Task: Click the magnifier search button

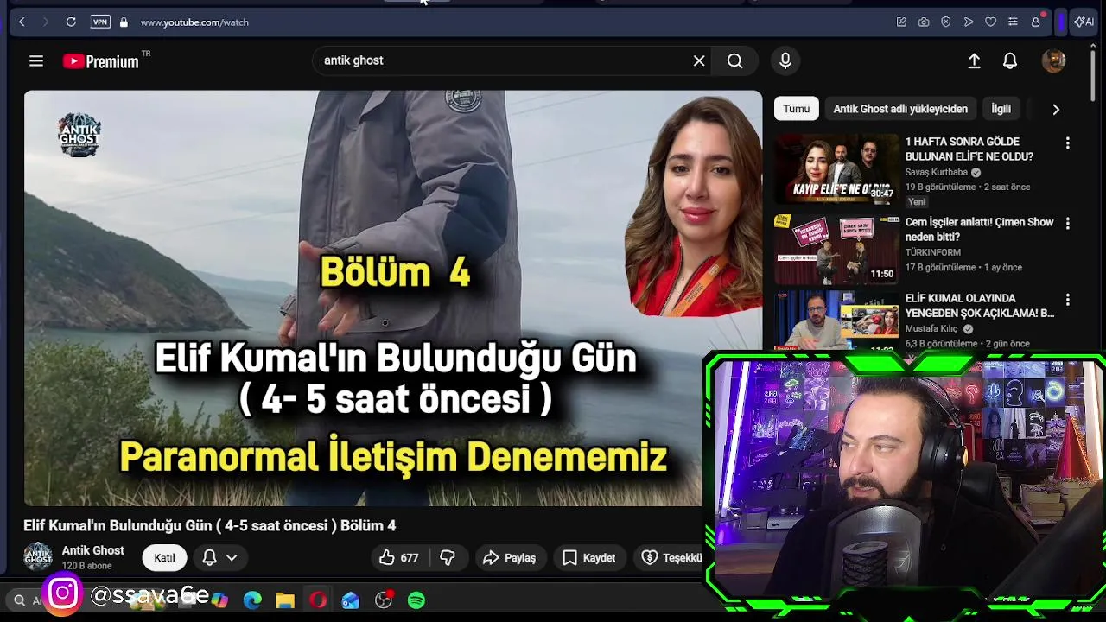Action: tap(735, 60)
